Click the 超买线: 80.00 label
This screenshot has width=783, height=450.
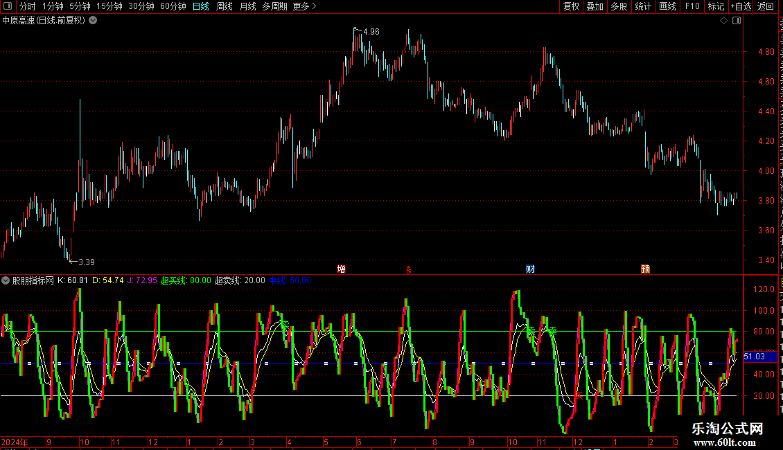186,280
